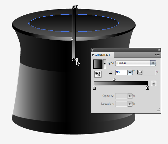Open the Gradient panel flyout menu
Image resolution: width=168 pixels, height=144 pixels.
coord(157,55)
